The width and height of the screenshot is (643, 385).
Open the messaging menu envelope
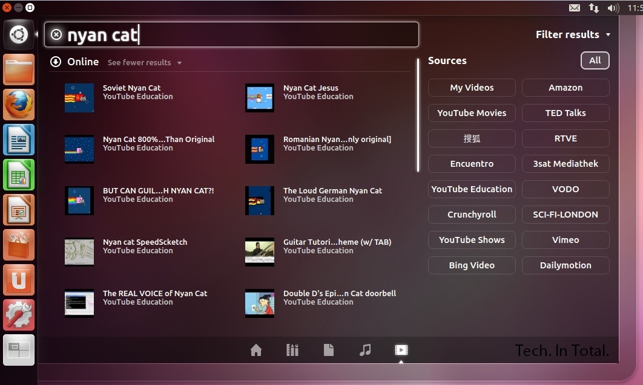coord(574,8)
